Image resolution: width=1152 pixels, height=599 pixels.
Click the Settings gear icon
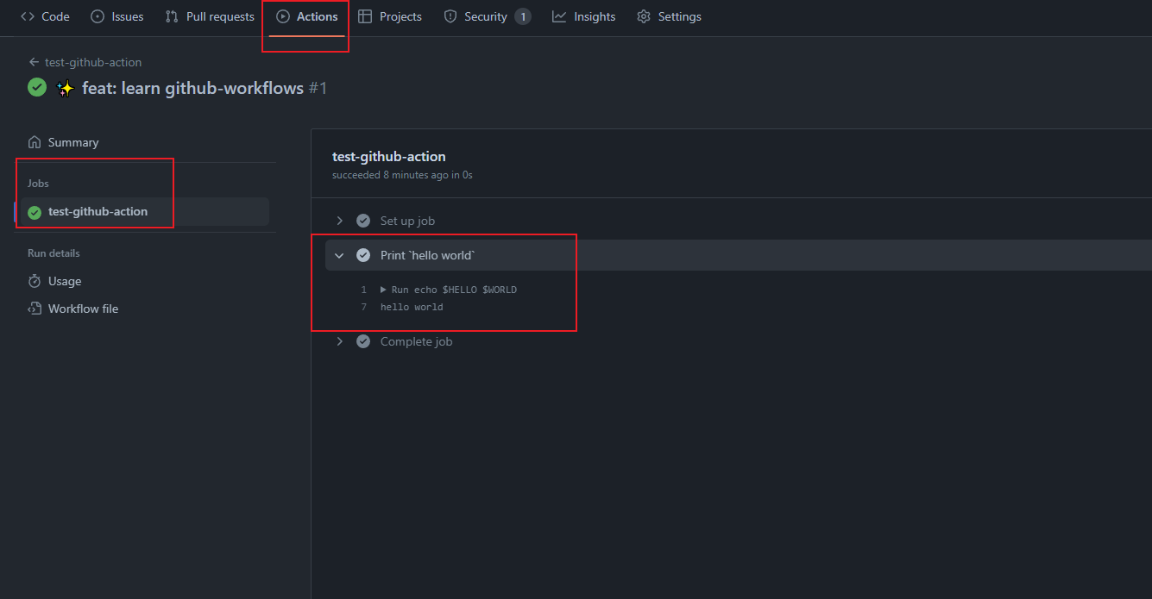pos(644,16)
